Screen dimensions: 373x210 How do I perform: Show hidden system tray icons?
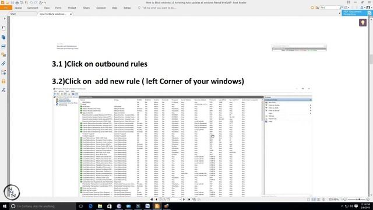(x=342, y=206)
